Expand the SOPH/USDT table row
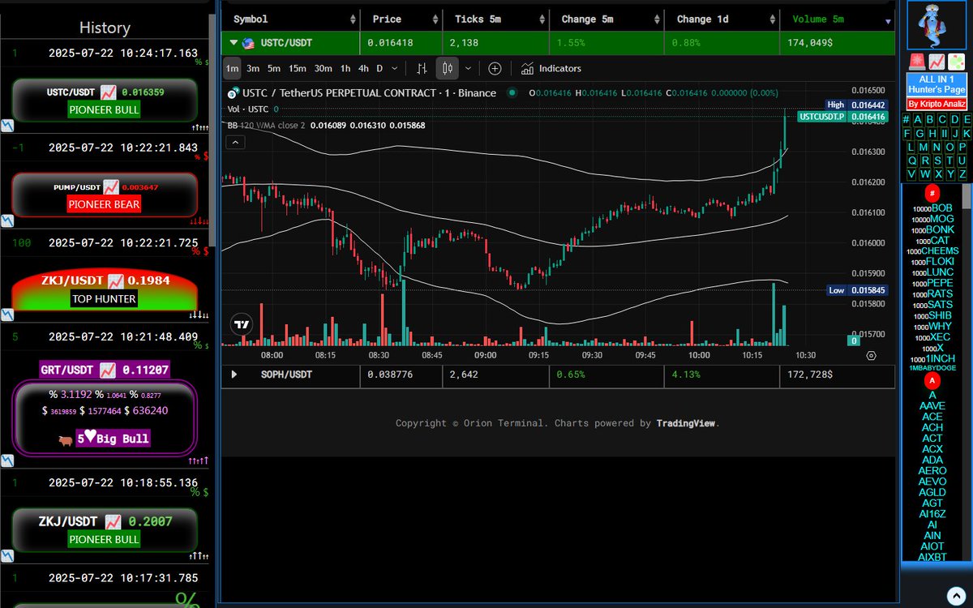 coord(234,375)
